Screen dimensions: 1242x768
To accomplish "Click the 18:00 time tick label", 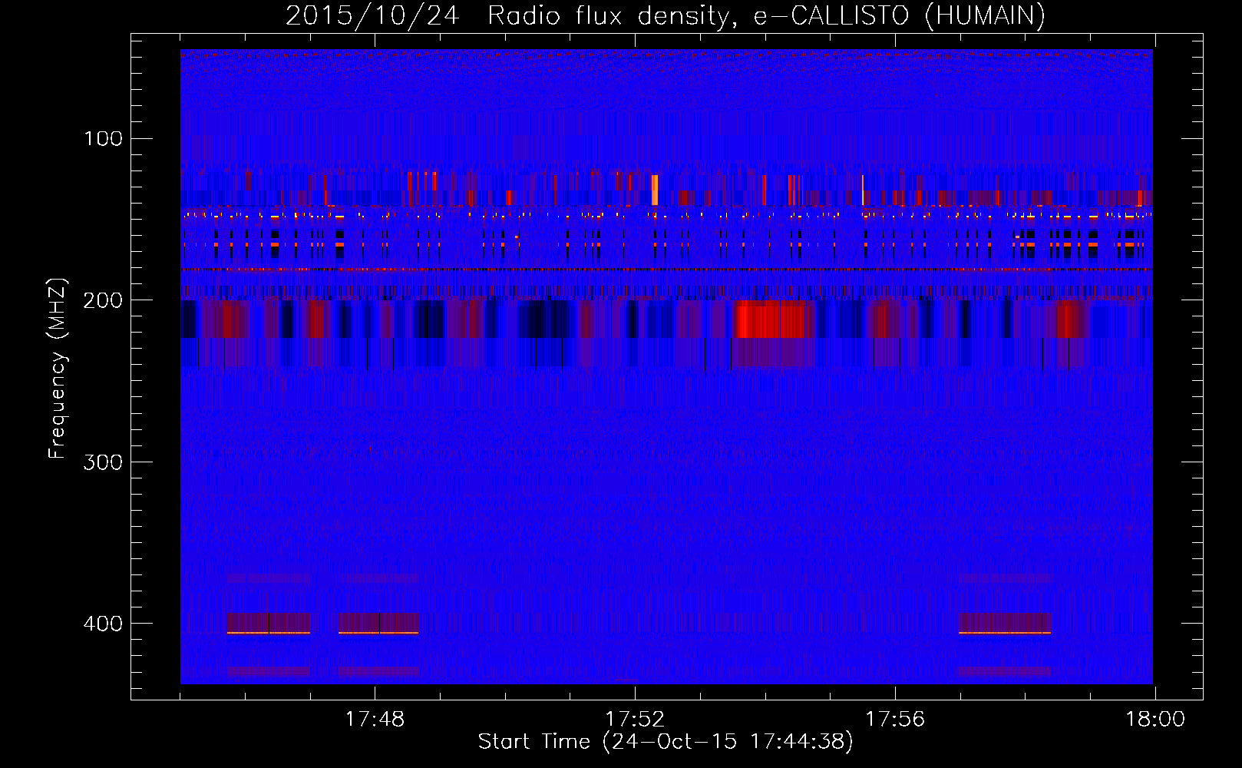I will pyautogui.click(x=1155, y=720).
